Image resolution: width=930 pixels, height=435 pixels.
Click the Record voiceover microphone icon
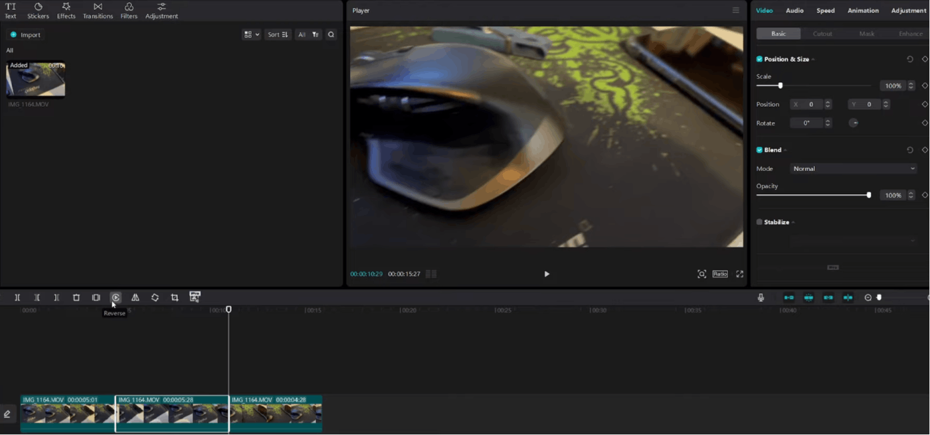click(x=761, y=297)
